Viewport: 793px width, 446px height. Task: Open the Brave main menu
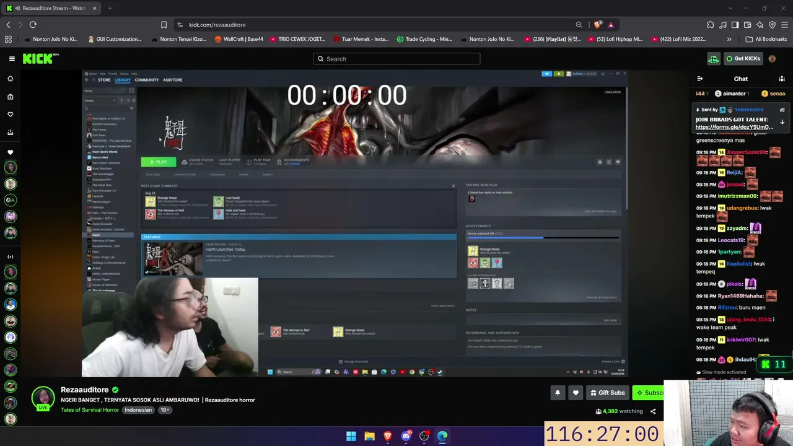click(x=784, y=25)
